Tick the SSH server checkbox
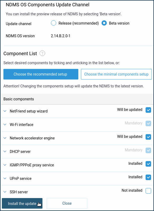This screenshot has height=211, width=154. 148,191
